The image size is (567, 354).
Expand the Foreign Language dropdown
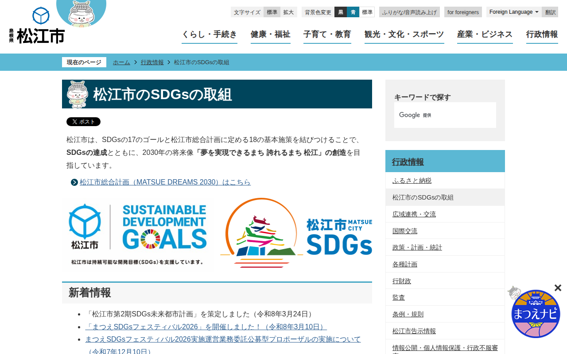(x=514, y=12)
